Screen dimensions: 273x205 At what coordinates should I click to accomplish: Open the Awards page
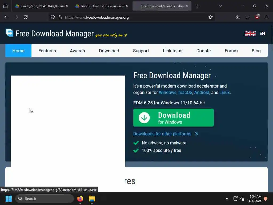click(77, 51)
